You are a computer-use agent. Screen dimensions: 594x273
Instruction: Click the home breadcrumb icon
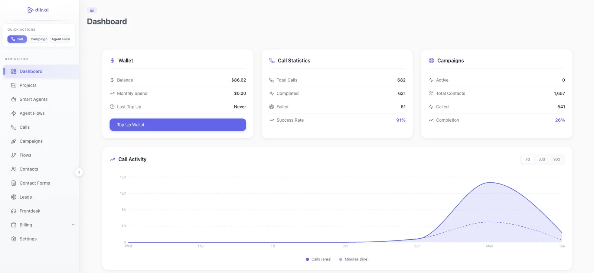click(92, 10)
